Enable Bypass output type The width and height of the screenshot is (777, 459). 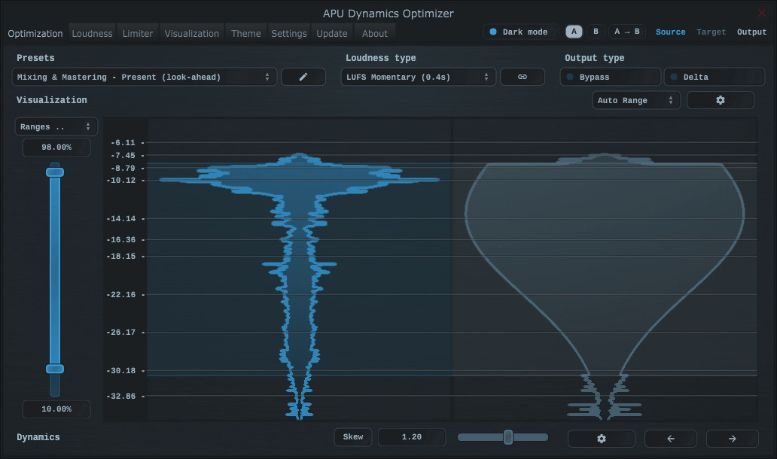[610, 77]
